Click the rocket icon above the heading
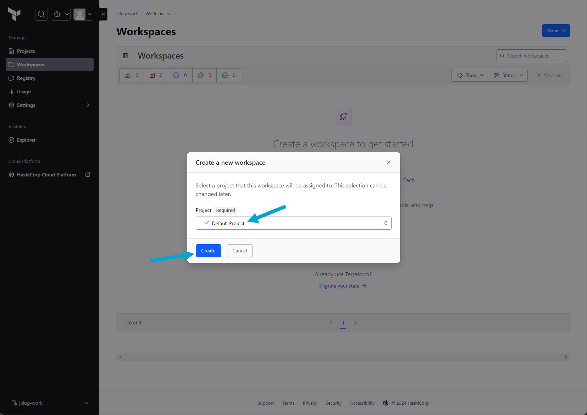587x415 pixels. pos(343,116)
